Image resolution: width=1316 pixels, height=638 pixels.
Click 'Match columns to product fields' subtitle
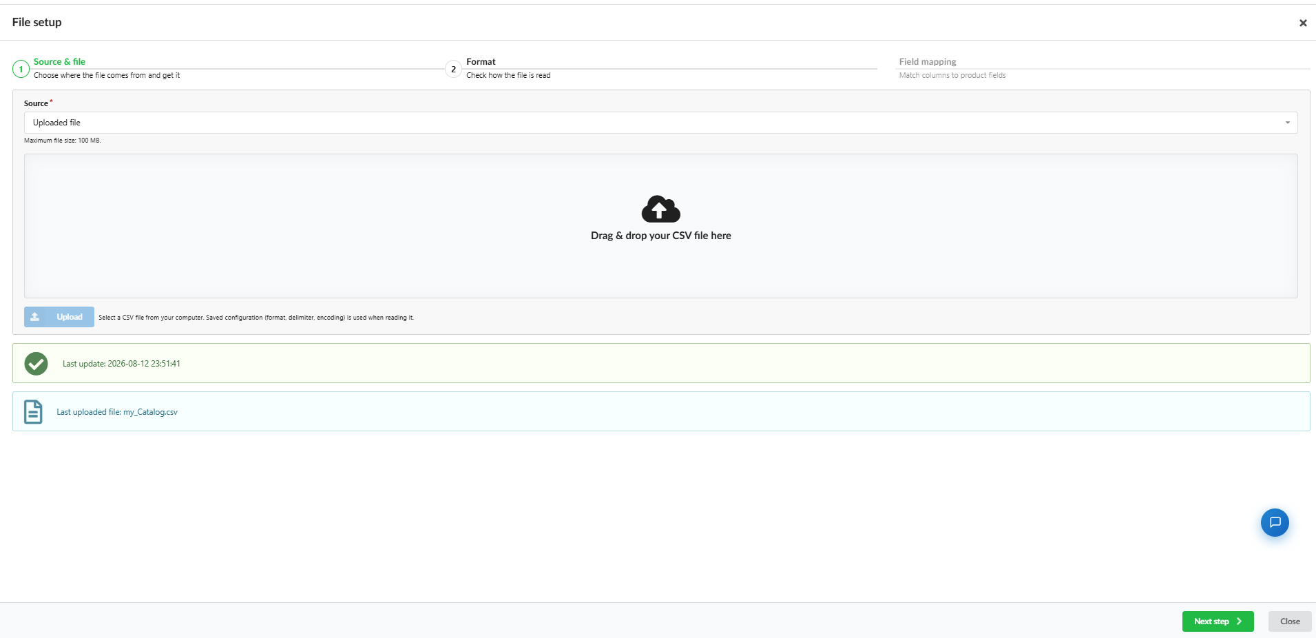point(952,75)
